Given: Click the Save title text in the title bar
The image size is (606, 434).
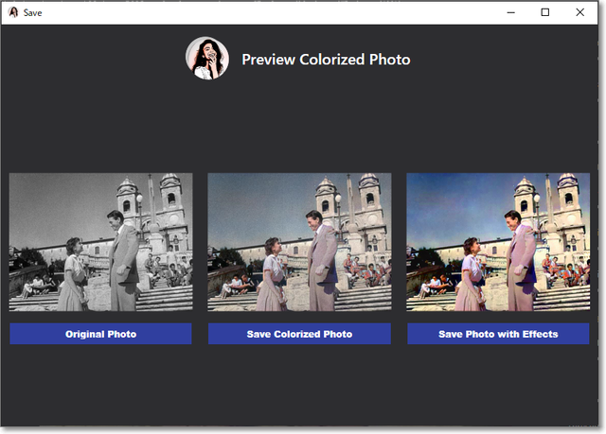Looking at the screenshot, I should coord(33,12).
